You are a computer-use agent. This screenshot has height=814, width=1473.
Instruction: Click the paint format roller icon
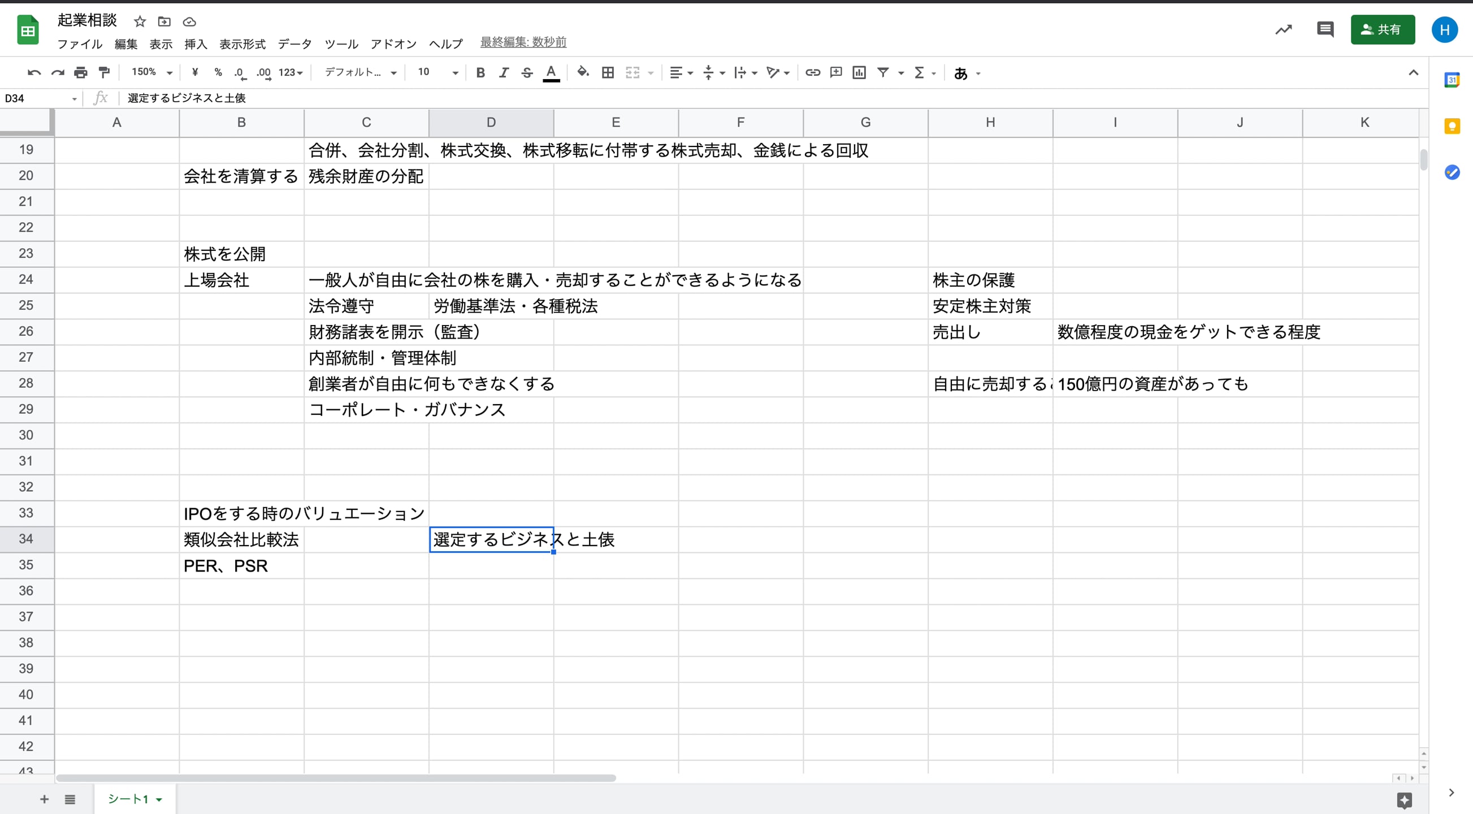tap(104, 73)
